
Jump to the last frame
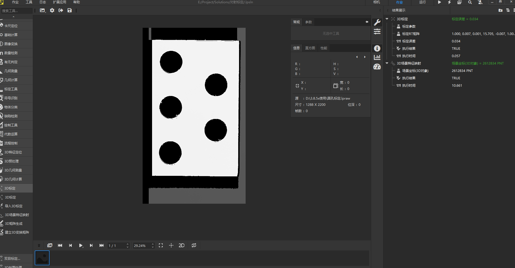click(101, 245)
